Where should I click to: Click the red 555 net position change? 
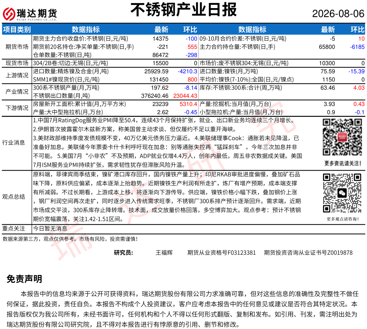(x=192, y=47)
